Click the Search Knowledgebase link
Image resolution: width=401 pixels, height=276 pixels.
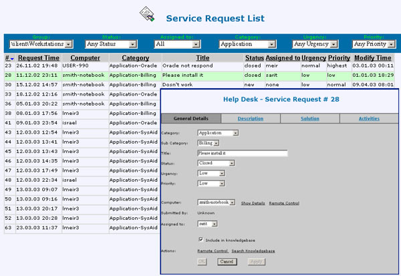[x=252, y=251]
